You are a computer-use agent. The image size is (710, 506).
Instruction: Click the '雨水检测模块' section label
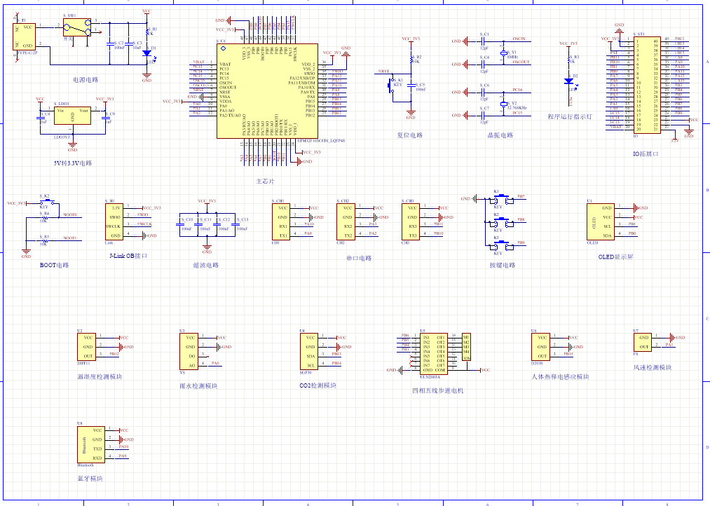coord(199,385)
